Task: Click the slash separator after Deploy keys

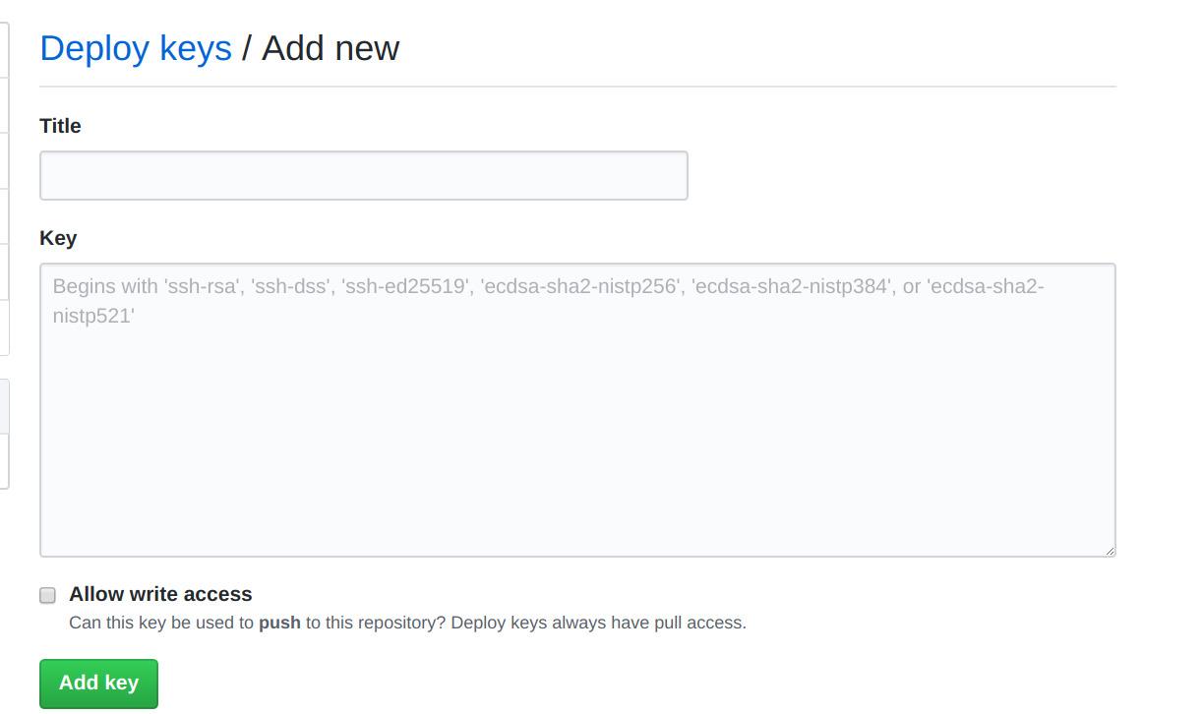Action: pyautogui.click(x=247, y=48)
